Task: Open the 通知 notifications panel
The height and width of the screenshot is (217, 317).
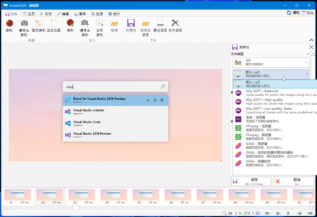Action: (293, 13)
